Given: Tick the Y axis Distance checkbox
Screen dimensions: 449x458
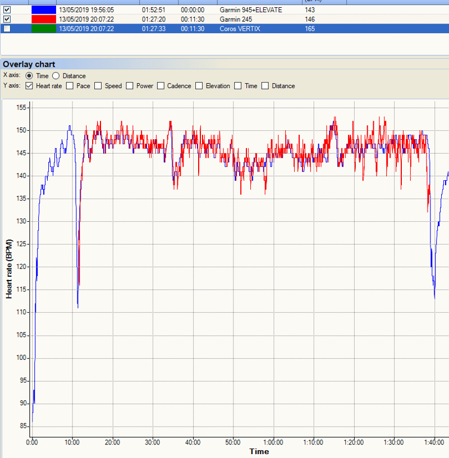Looking at the screenshot, I should click(x=265, y=86).
